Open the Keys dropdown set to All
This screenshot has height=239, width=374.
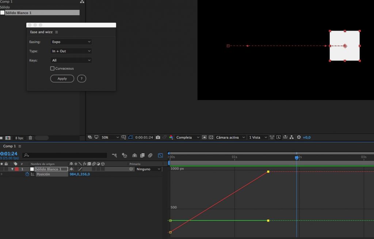71,60
